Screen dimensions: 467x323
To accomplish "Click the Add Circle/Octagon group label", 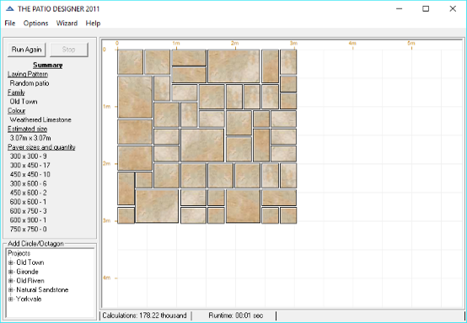I will pyautogui.click(x=35, y=244).
